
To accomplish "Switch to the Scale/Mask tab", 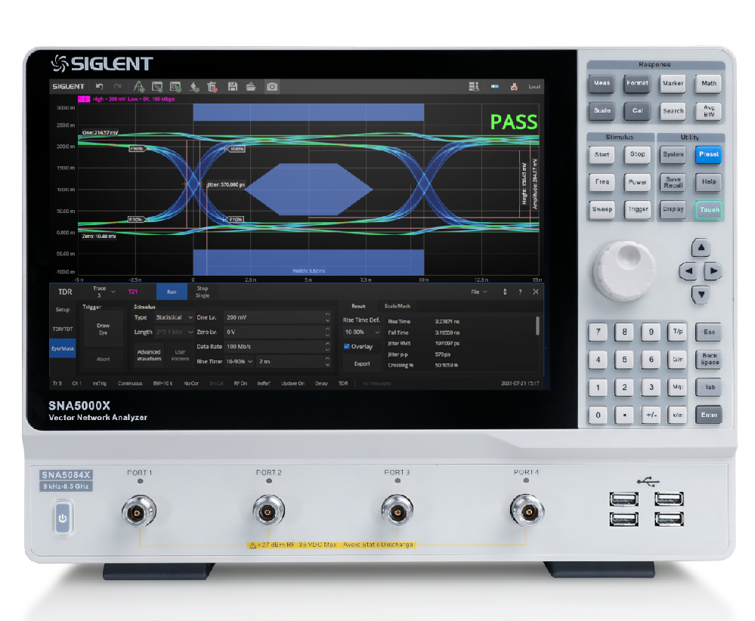I will [398, 306].
